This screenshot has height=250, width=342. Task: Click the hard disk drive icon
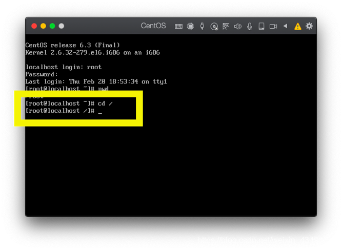(261, 26)
